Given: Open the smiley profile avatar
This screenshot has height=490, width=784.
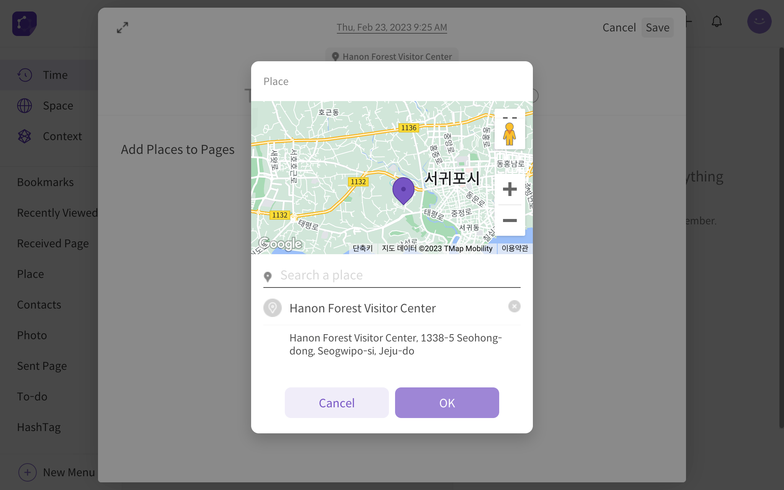Looking at the screenshot, I should (759, 21).
